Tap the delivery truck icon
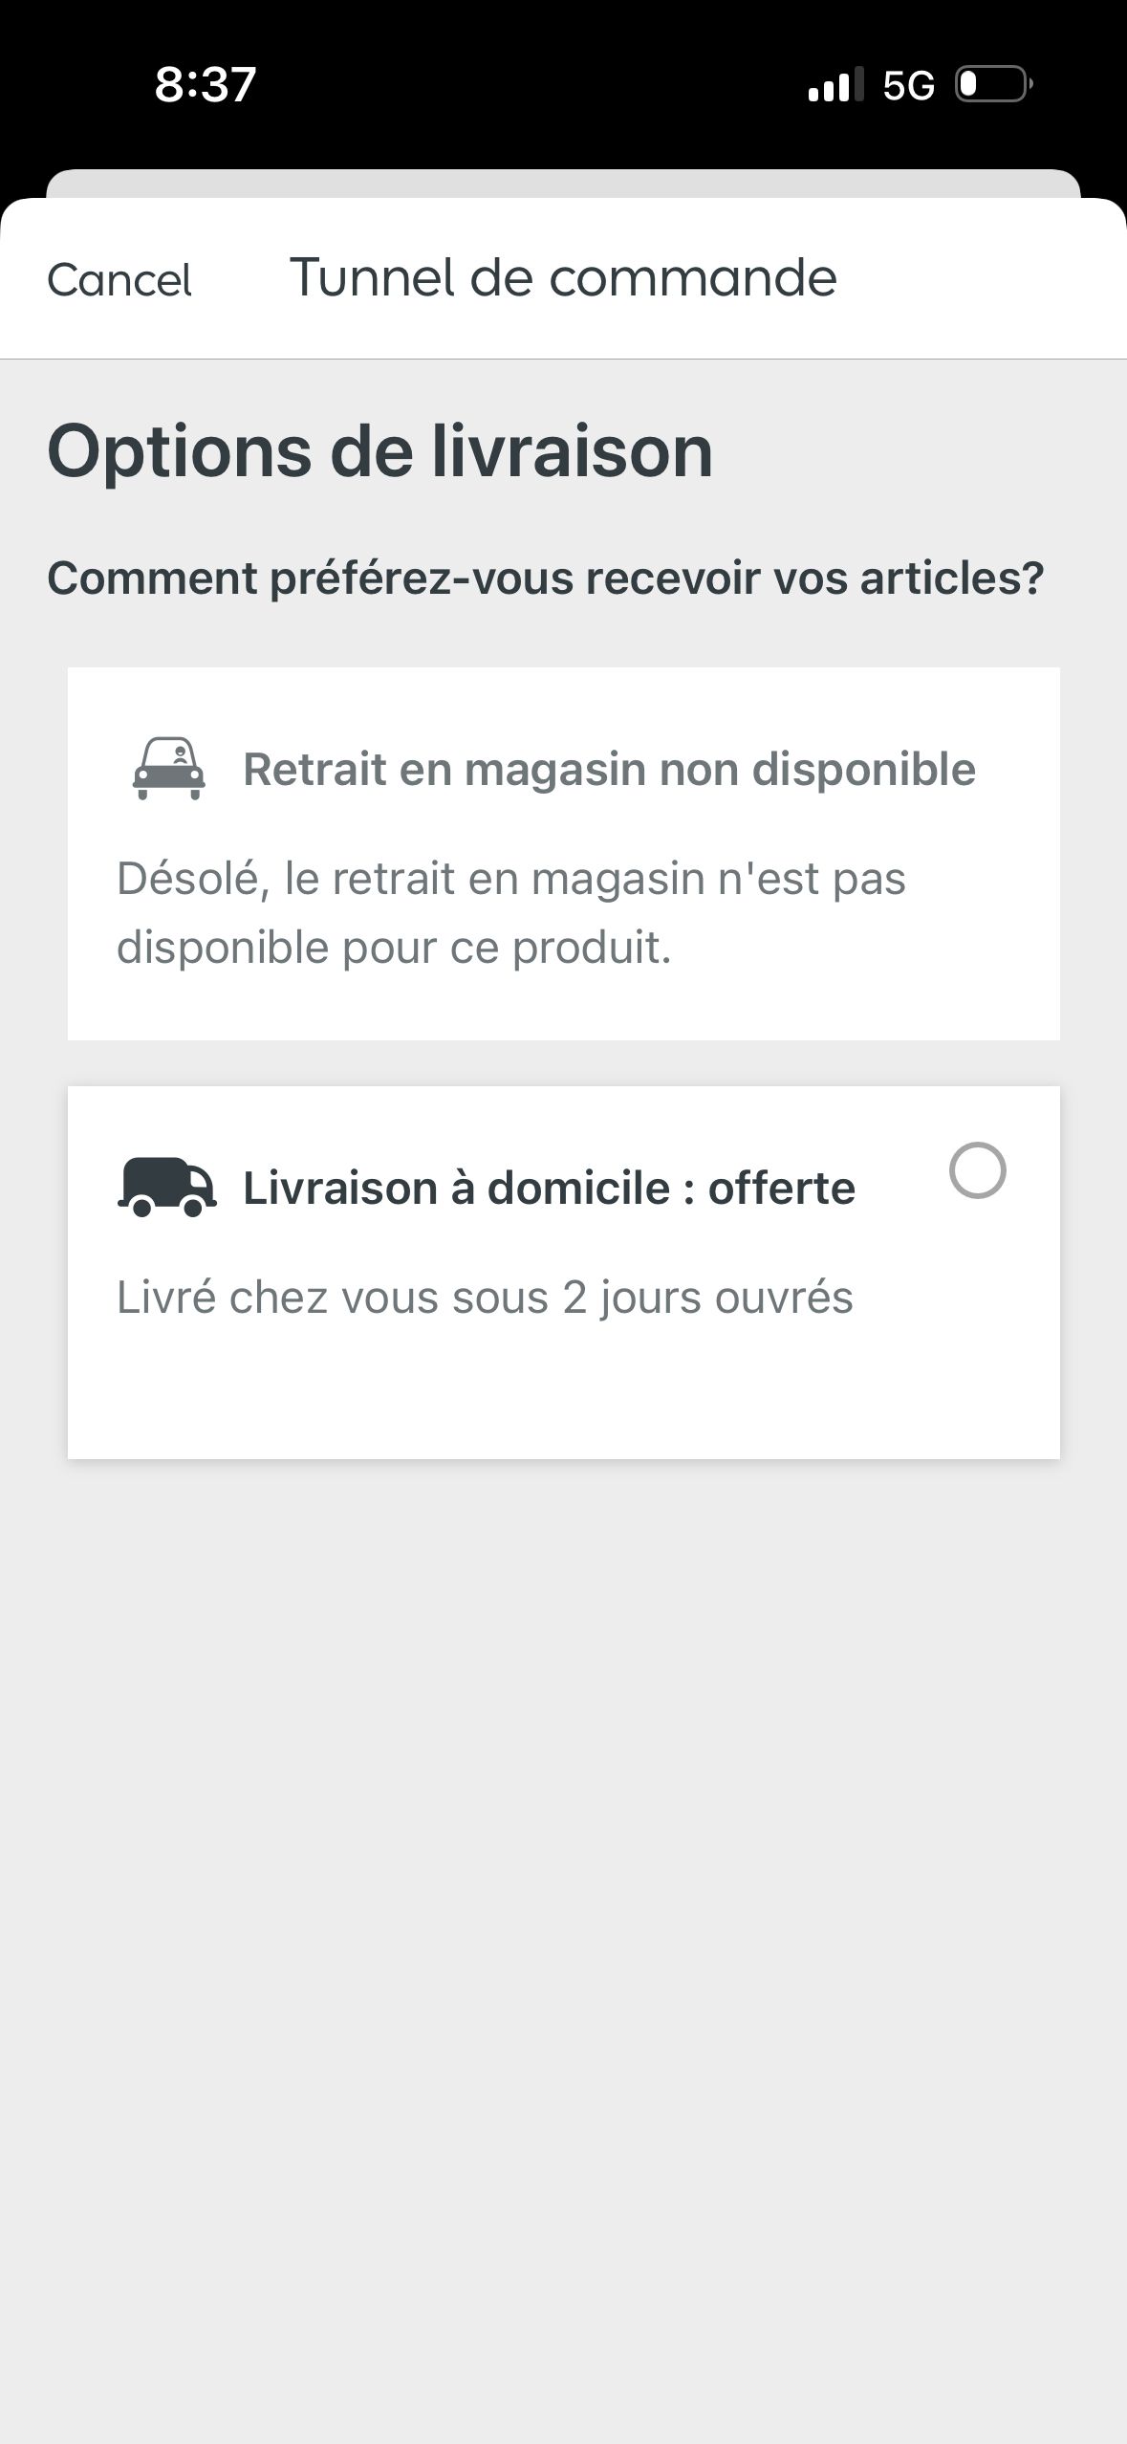Viewport: 1127px width, 2444px height. (x=167, y=1188)
